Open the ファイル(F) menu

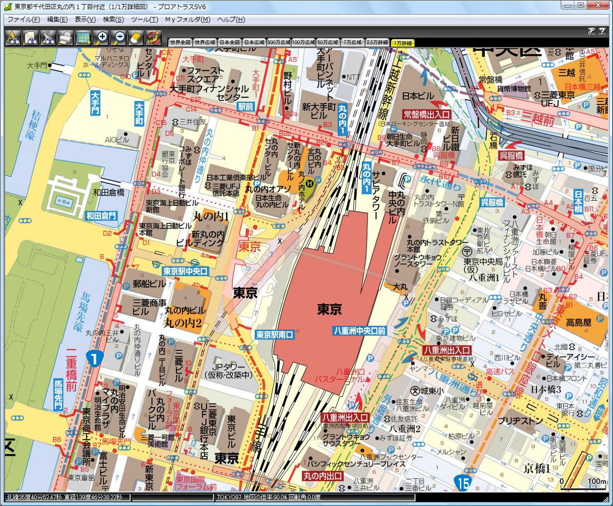pos(24,19)
